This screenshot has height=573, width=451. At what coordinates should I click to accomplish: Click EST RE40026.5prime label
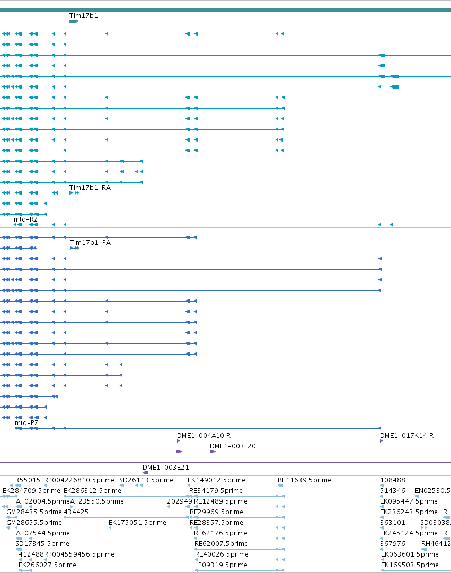click(x=222, y=554)
